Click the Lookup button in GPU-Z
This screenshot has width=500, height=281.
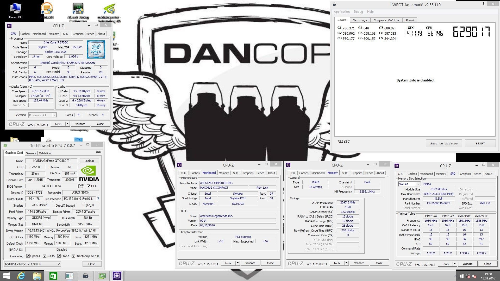click(x=89, y=161)
